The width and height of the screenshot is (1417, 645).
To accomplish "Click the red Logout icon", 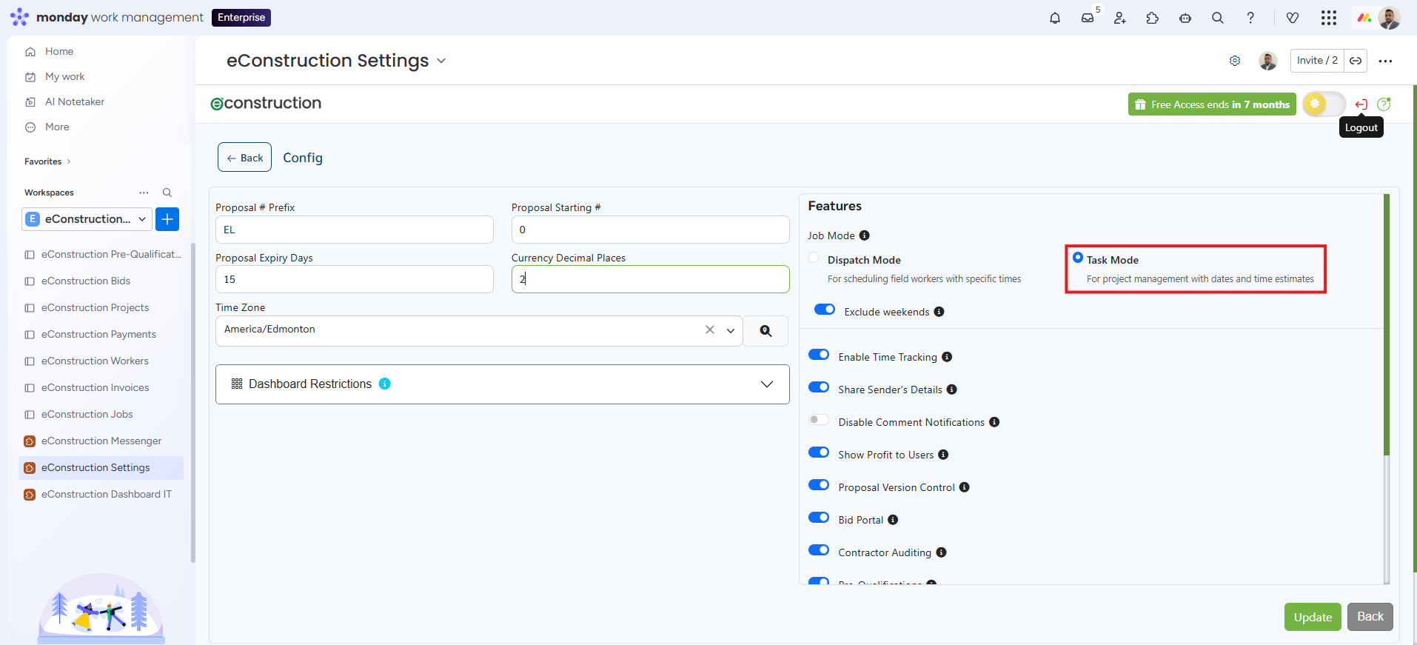I will (x=1361, y=104).
